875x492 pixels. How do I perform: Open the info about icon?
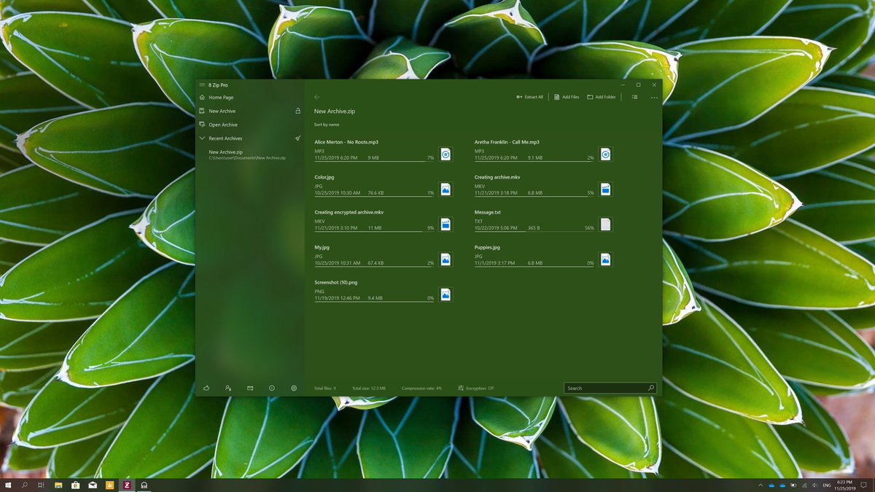[272, 388]
